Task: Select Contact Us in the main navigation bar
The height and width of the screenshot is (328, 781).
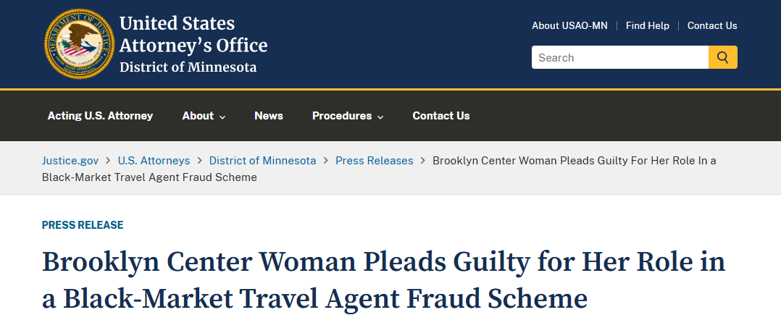Action: 440,115
